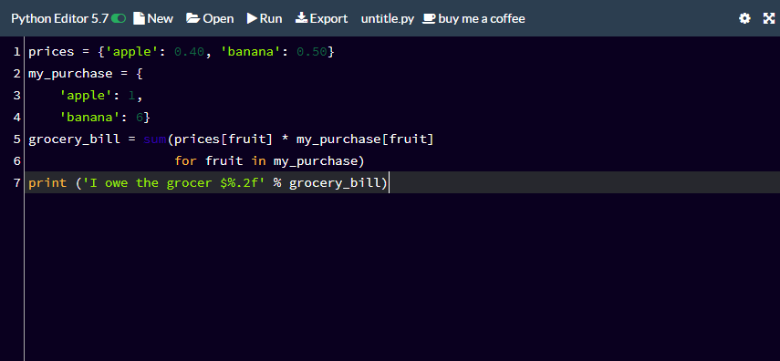Screen dimensions: 780x361
Task: Click line number 2 in the gutter
Action: click(17, 74)
